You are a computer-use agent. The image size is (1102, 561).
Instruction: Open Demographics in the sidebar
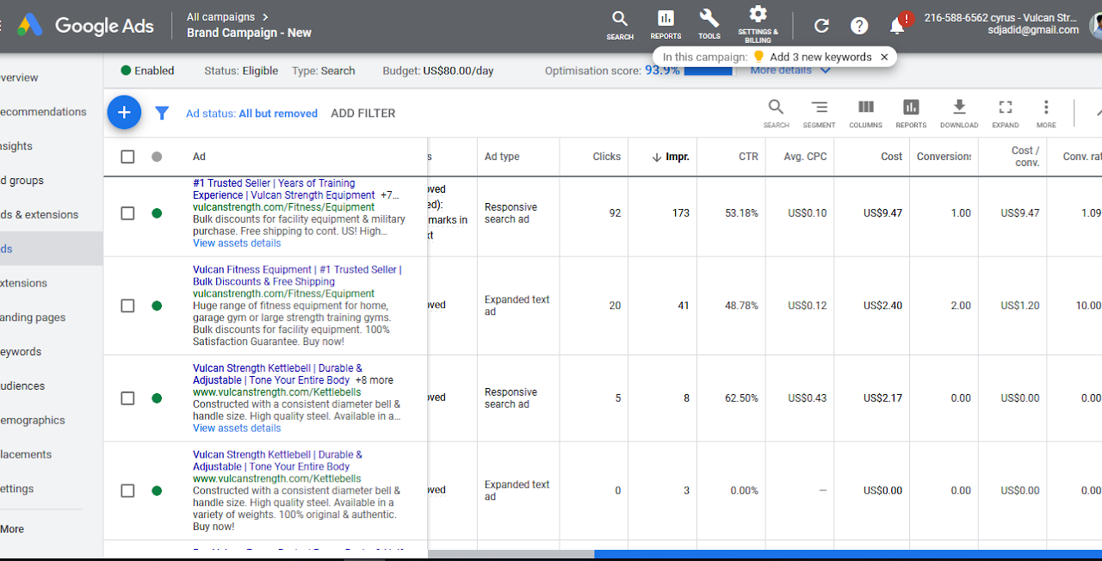tap(34, 421)
